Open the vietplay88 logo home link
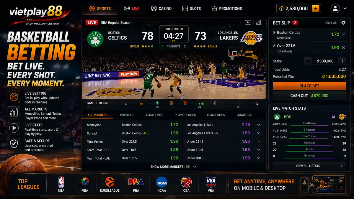 pyautogui.click(x=40, y=15)
